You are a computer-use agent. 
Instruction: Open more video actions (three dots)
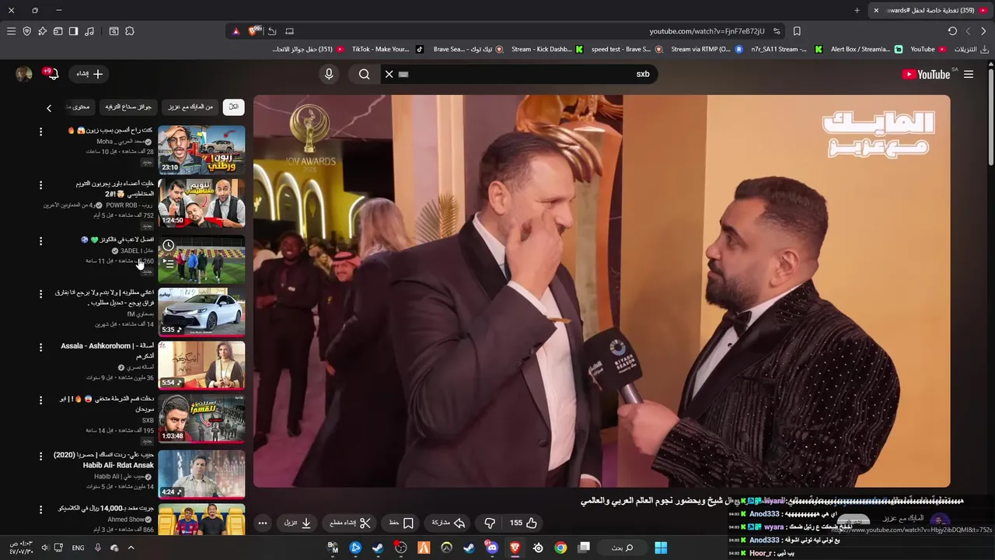point(263,523)
